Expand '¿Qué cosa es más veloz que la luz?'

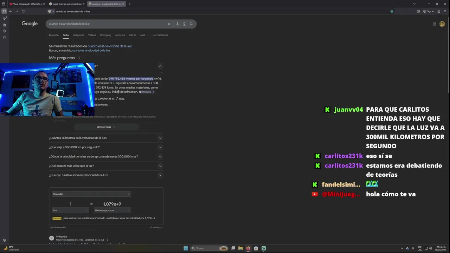tap(106, 166)
